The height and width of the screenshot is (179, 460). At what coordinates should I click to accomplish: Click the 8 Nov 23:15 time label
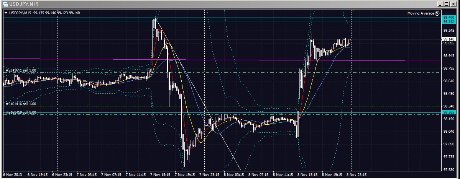[356, 174]
